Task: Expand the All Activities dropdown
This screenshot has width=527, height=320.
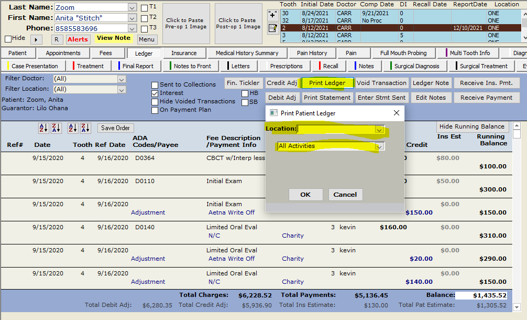Action: tap(379, 146)
